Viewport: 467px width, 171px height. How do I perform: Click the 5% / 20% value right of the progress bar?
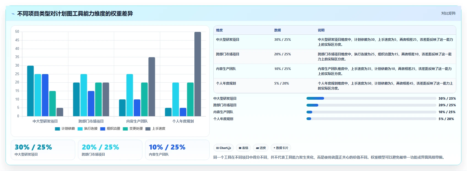click(x=446, y=119)
